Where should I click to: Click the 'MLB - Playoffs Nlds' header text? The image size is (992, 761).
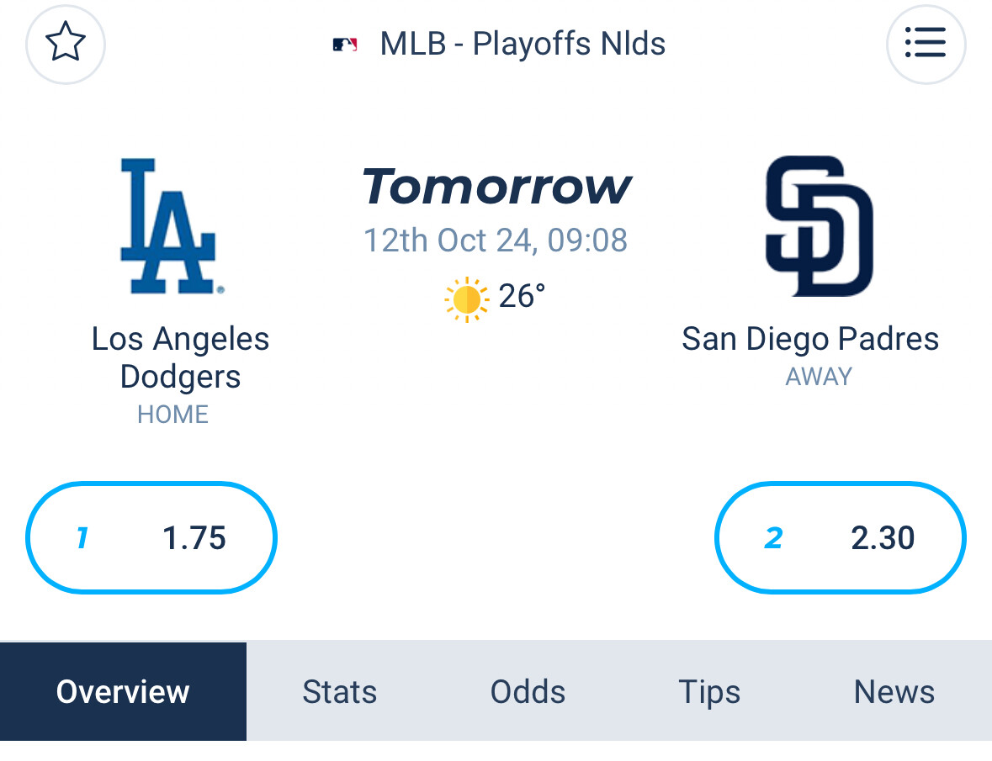click(x=523, y=44)
